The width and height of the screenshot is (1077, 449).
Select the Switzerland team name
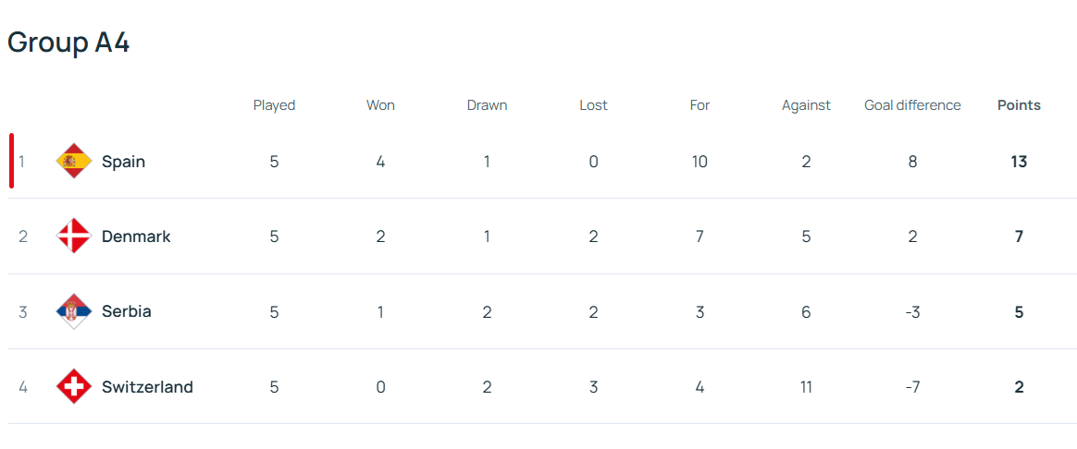[x=147, y=387]
